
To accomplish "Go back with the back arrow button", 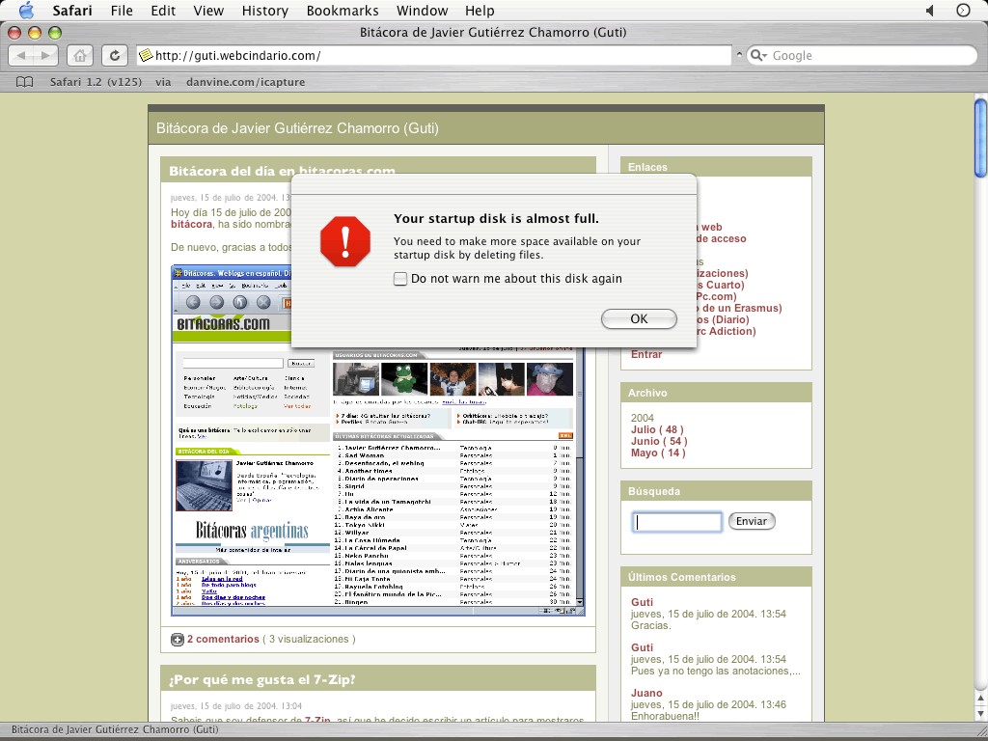I will coord(21,55).
